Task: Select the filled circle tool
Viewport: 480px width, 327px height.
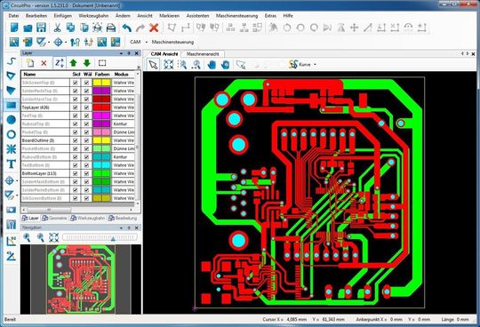Action: click(x=12, y=120)
